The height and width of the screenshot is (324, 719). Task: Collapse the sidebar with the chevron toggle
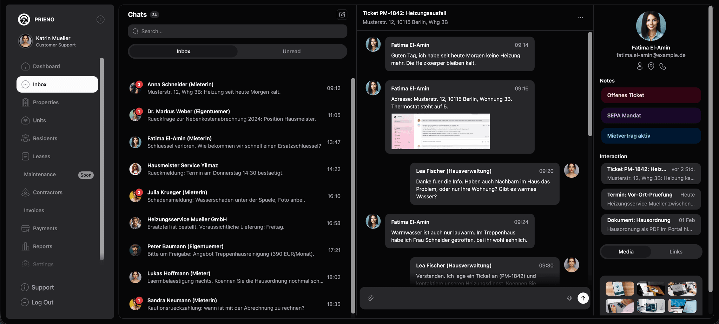[100, 19]
